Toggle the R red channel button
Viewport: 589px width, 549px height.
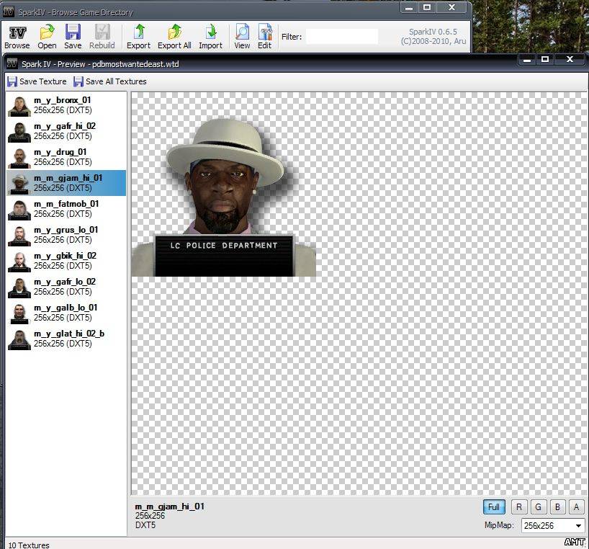click(519, 507)
